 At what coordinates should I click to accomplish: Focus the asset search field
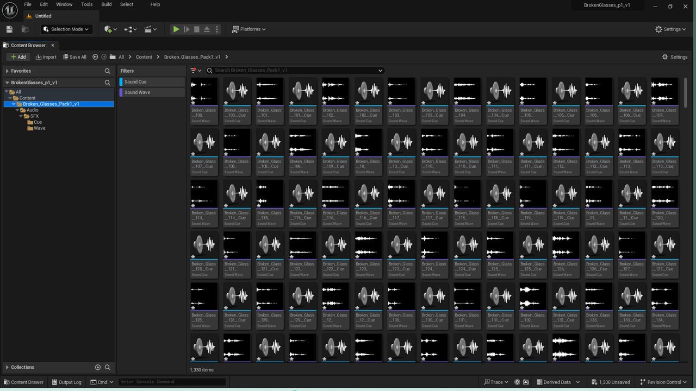tap(294, 71)
